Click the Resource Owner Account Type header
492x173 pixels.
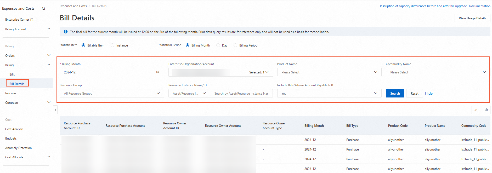point(274,126)
